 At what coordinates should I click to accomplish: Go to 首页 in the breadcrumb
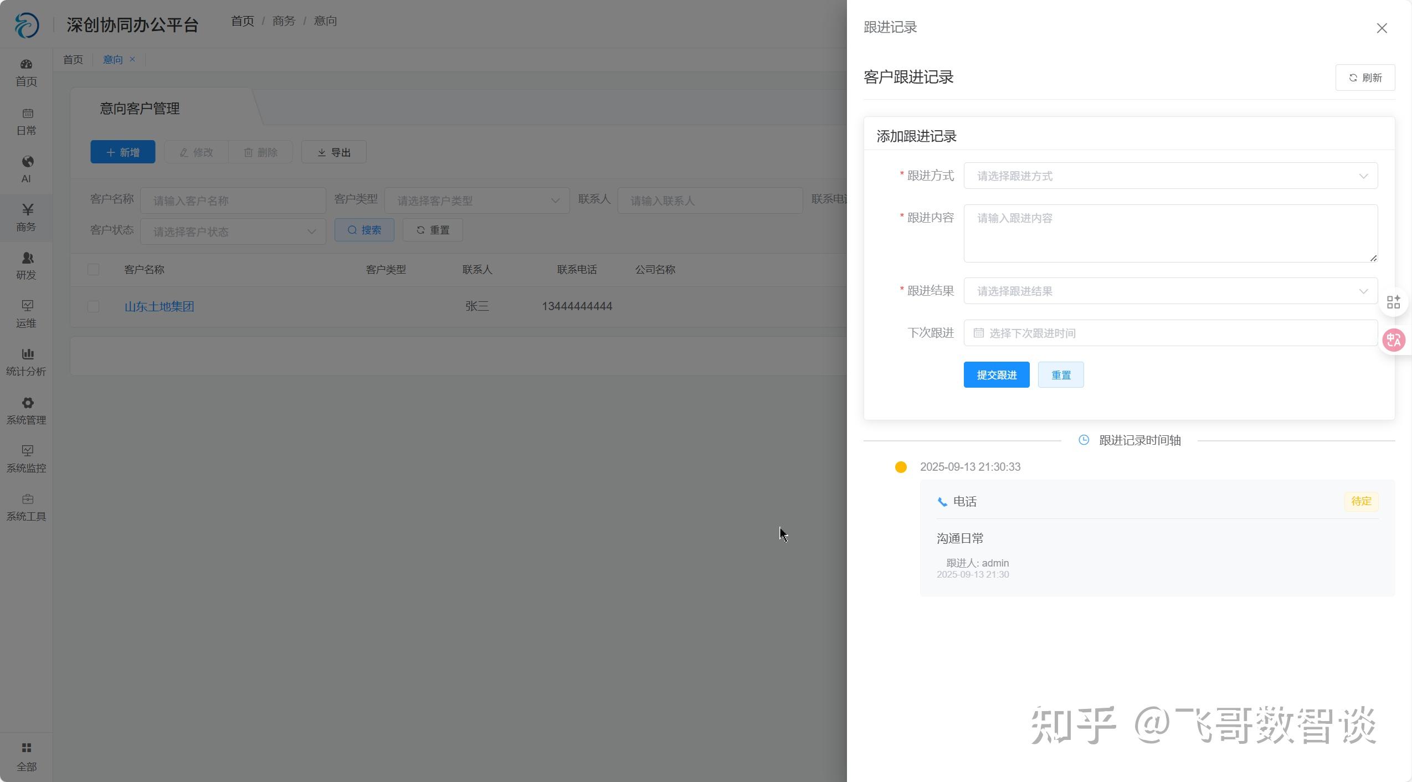243,21
